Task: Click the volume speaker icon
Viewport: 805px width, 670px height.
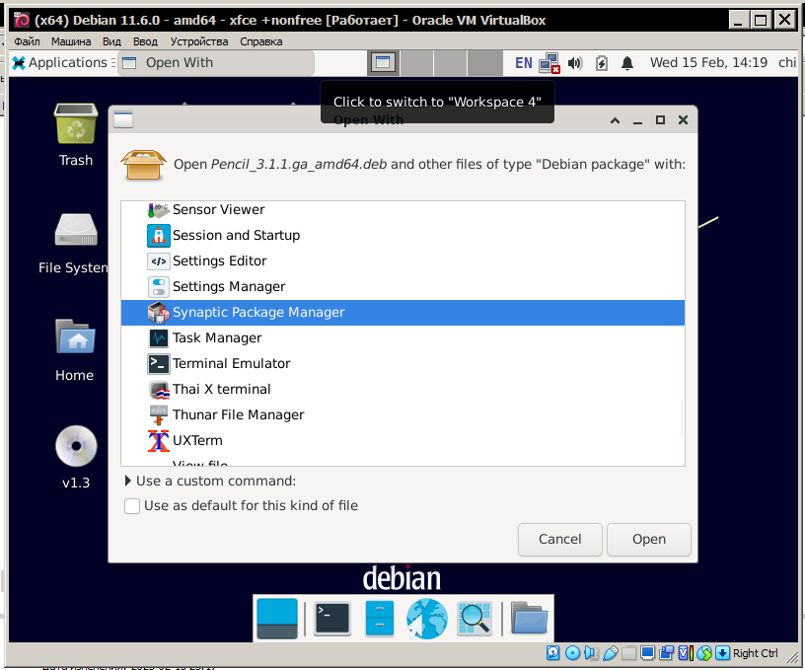Action: click(x=575, y=64)
